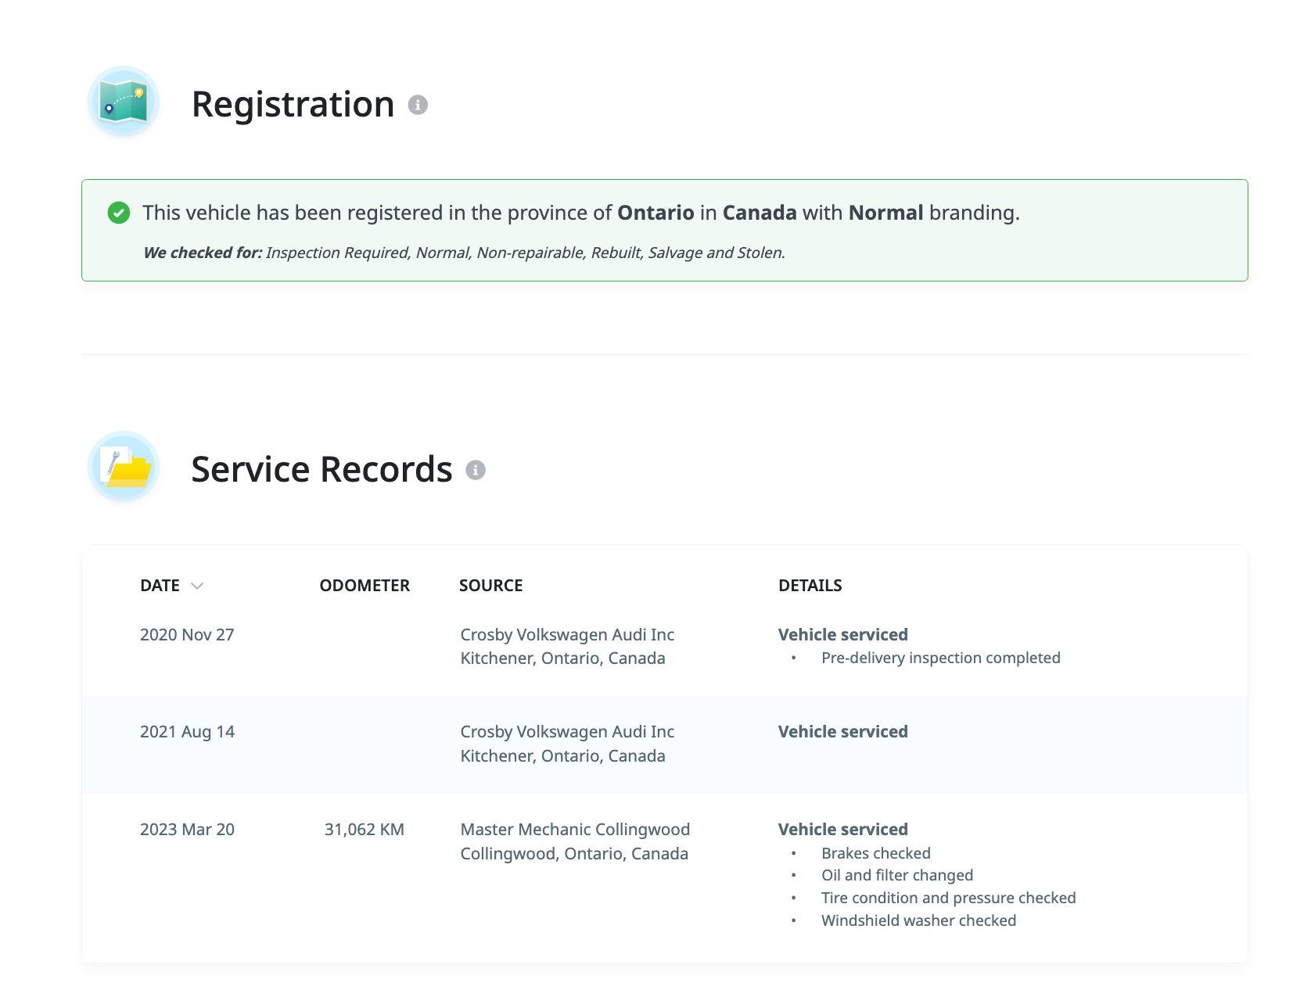Screen dimensions: 1311x990
Task: Click the Ontario registration notice banner
Action: (x=664, y=231)
